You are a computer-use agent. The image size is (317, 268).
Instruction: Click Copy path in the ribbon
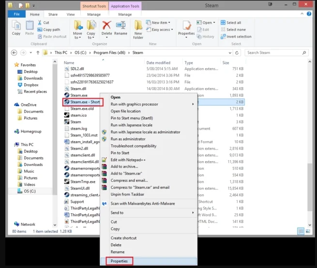pos(49,30)
